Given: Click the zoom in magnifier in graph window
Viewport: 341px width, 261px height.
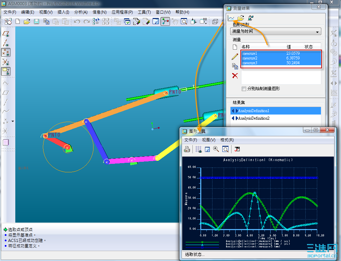Looking at the screenshot, I should (x=216, y=149).
